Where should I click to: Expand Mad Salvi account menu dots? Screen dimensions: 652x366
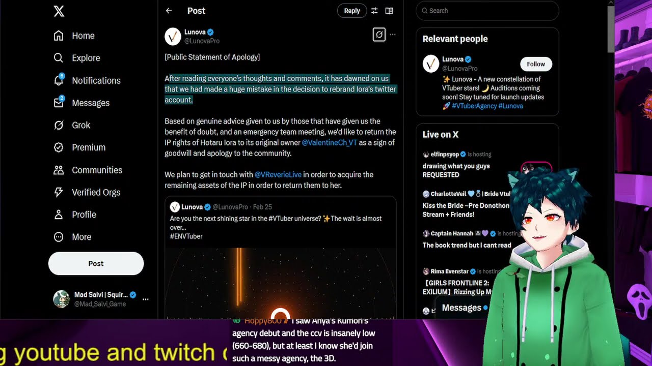pos(146,299)
